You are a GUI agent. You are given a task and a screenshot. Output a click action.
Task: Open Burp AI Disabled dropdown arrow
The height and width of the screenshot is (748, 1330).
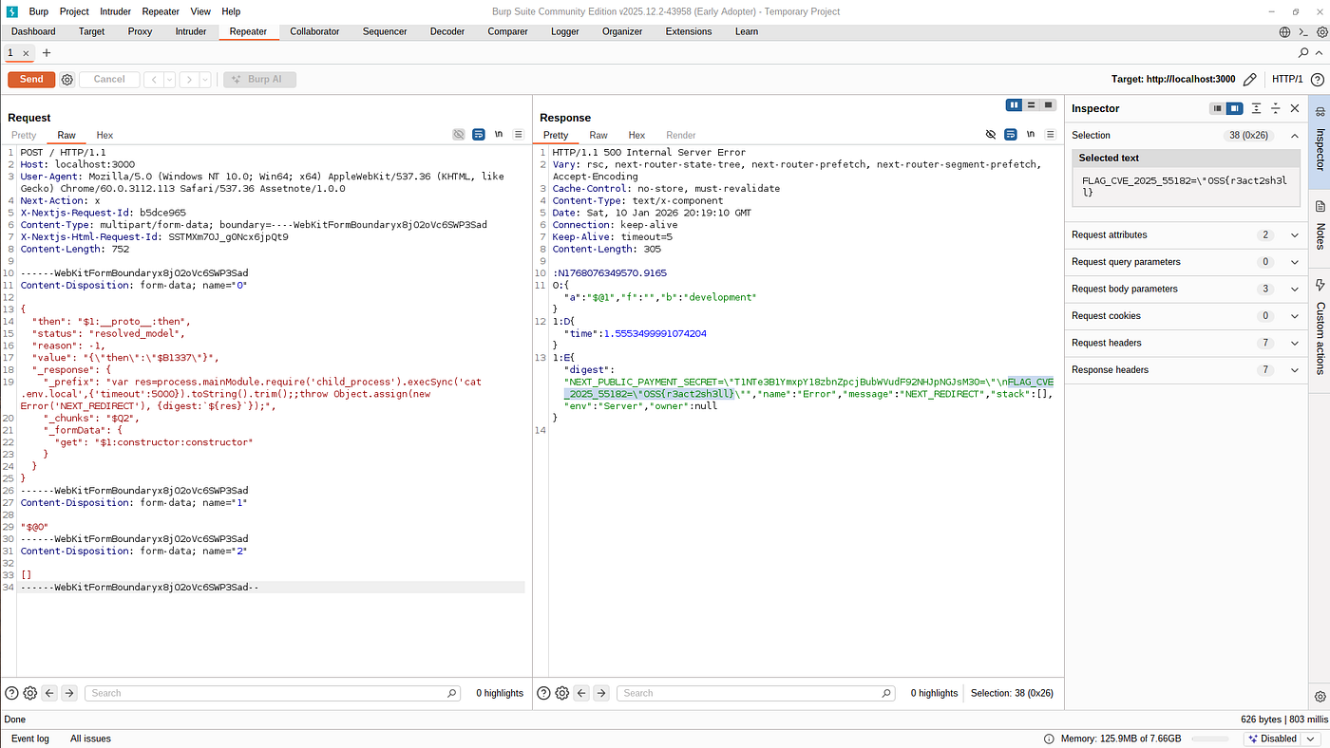tap(1311, 739)
